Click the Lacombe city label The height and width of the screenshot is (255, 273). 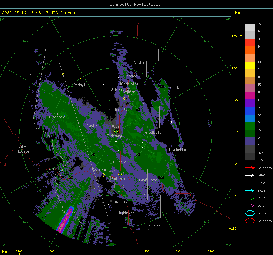point(131,76)
